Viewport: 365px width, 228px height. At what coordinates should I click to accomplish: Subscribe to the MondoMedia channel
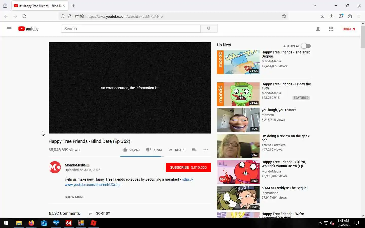(188, 167)
